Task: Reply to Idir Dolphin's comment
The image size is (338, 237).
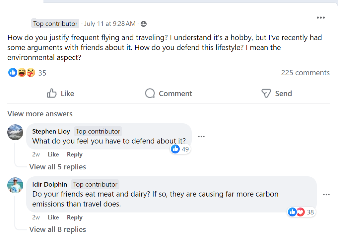Action: 75,217
